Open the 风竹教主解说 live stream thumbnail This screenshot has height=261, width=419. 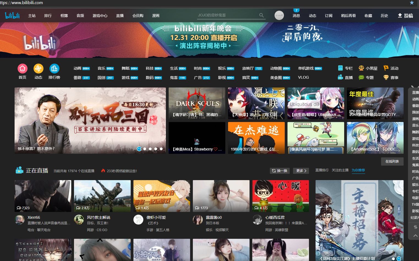tap(102, 196)
